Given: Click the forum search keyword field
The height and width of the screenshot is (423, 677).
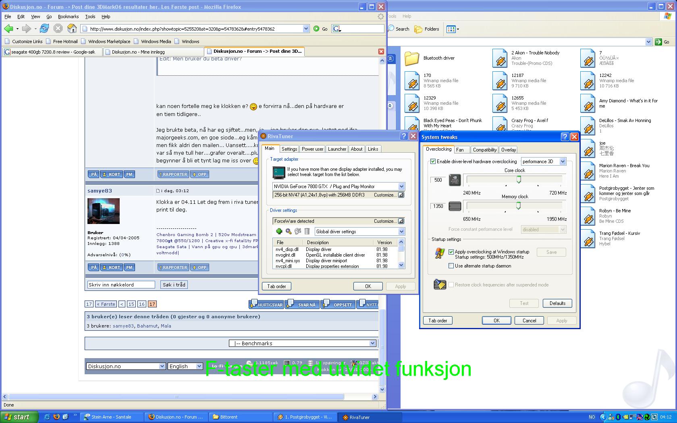Looking at the screenshot, I should [121, 285].
